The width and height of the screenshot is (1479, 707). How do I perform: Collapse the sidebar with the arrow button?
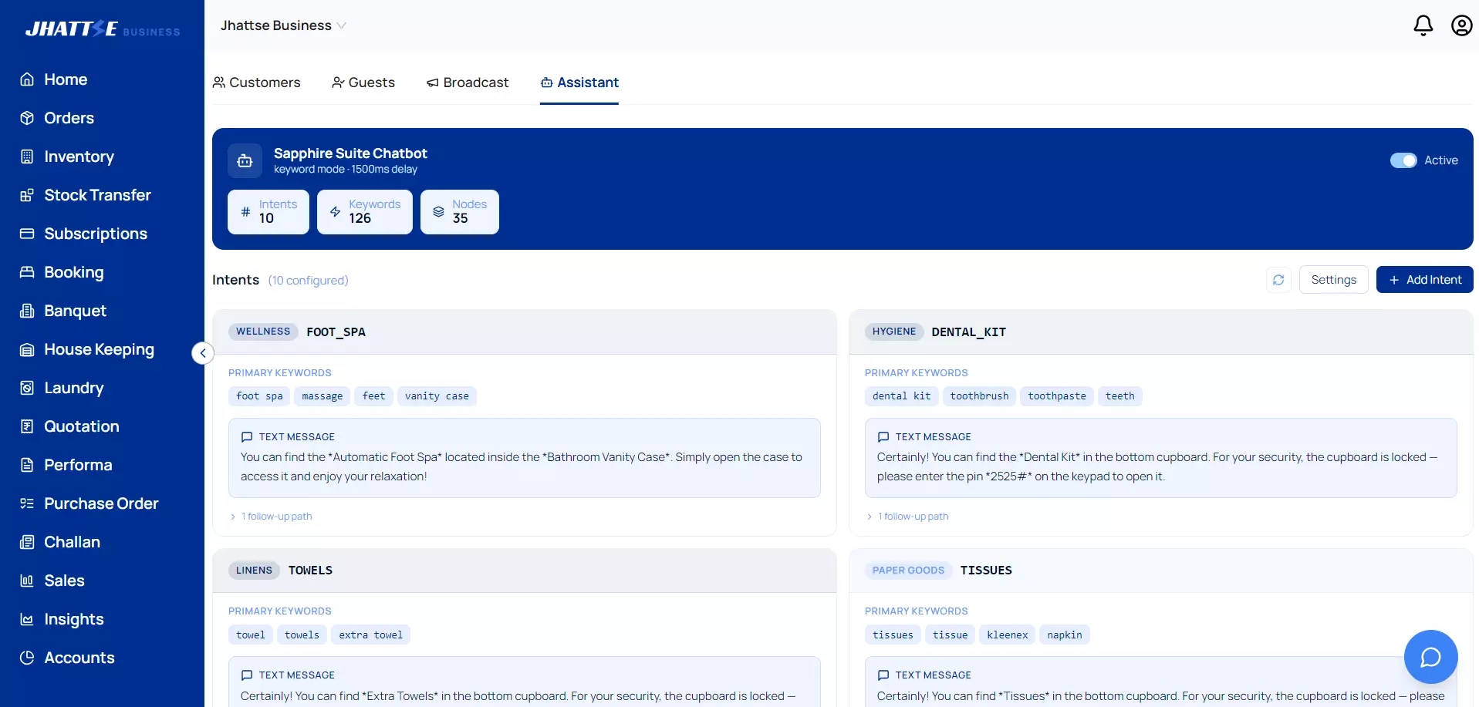tap(202, 353)
